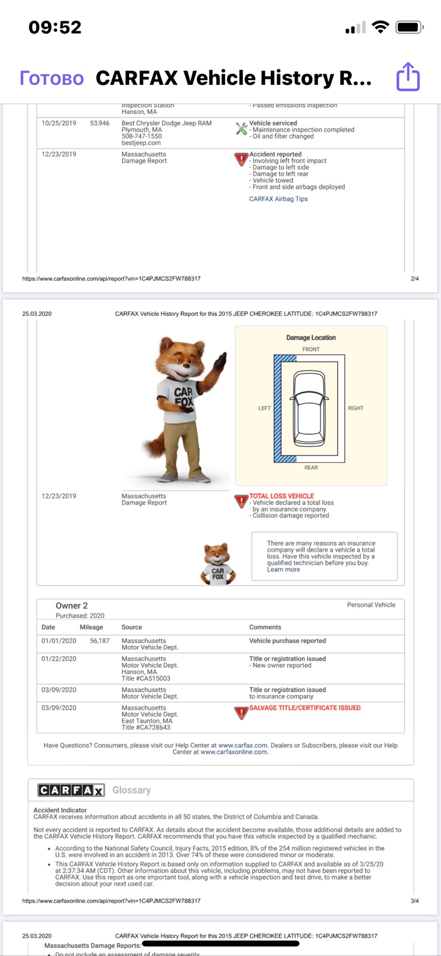The height and width of the screenshot is (956, 441).
Task: Tap the small CAR FOX mascot icon
Action: (218, 563)
